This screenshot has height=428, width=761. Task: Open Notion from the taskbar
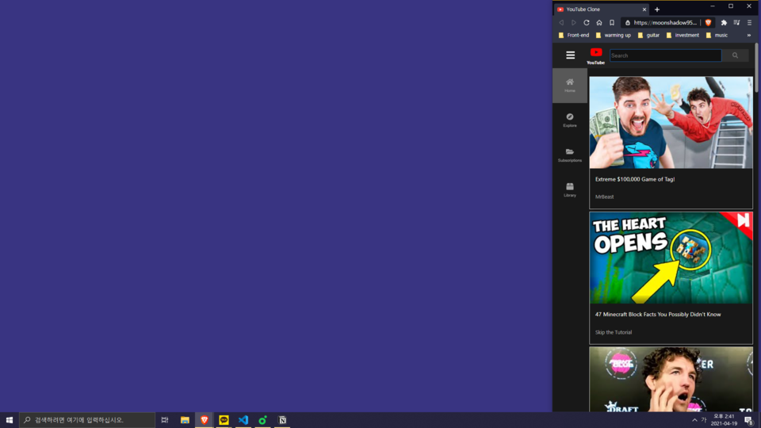point(282,420)
